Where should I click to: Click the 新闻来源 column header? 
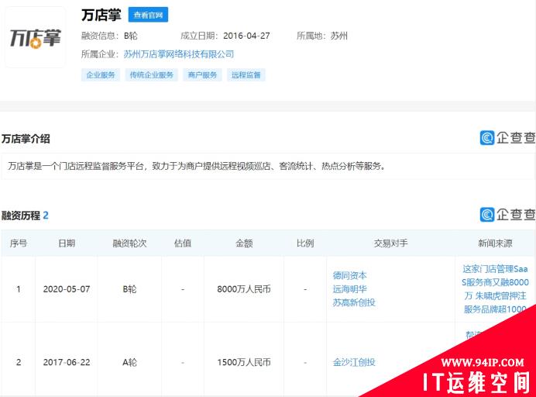coord(495,243)
